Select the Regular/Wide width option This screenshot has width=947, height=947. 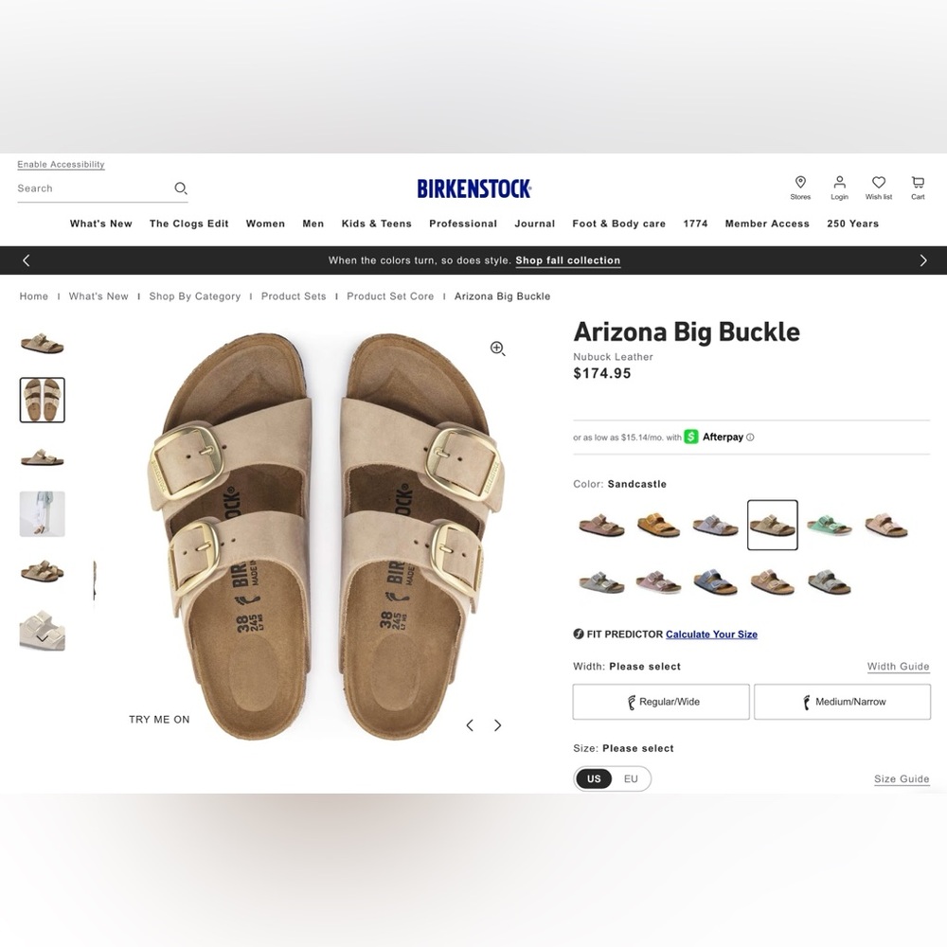coord(660,702)
